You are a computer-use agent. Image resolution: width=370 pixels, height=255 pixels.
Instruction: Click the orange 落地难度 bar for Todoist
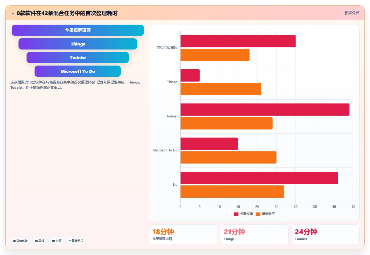[x=226, y=123]
